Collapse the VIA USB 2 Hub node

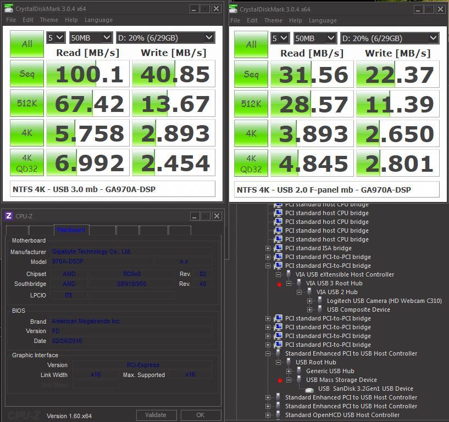[300, 292]
